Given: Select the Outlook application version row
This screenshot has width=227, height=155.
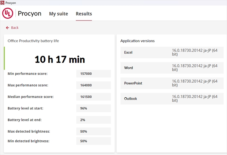Looking at the screenshot, I should tap(172, 99).
